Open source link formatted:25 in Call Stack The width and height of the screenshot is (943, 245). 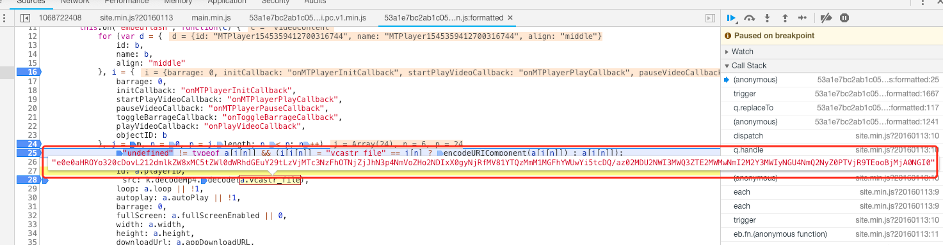tap(878, 80)
